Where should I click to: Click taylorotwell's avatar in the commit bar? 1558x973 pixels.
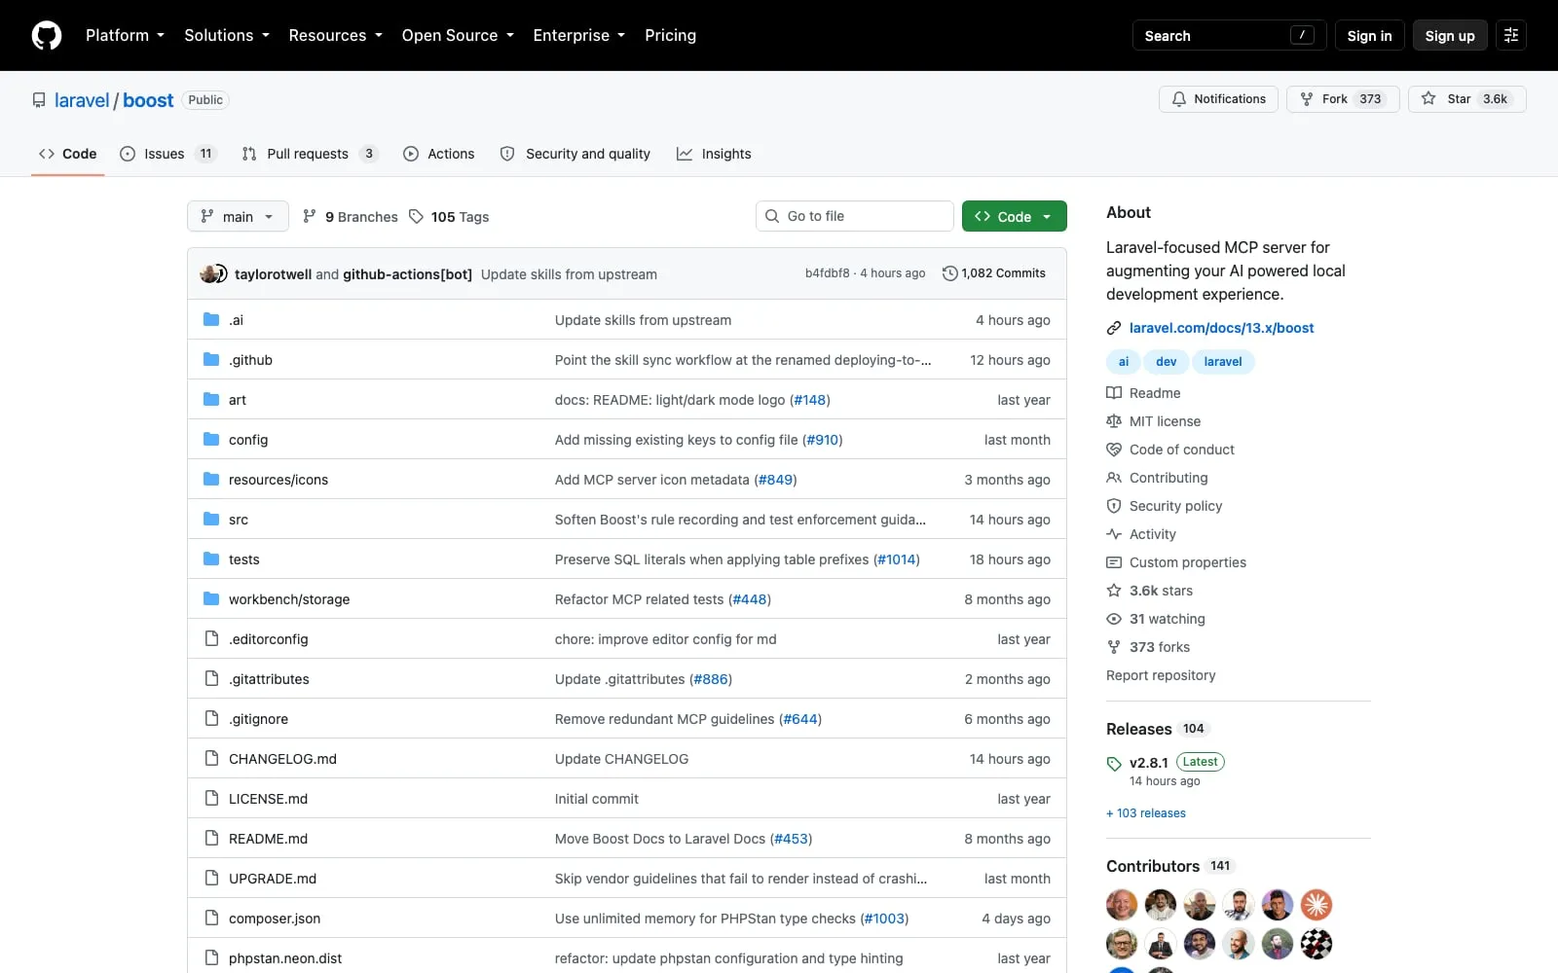point(208,274)
